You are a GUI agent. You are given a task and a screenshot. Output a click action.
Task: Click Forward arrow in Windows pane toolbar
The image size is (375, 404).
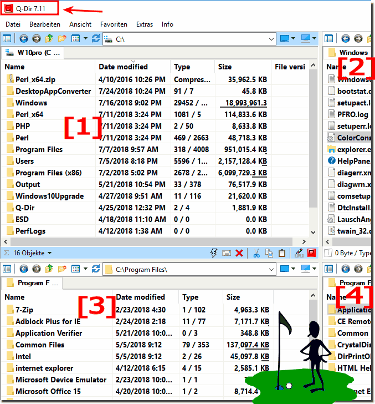tap(358, 39)
